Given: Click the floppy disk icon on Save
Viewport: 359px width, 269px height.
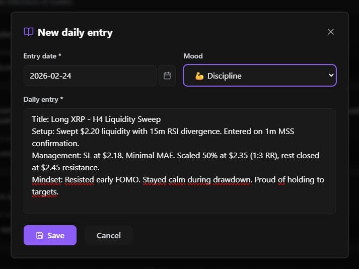Looking at the screenshot, I should (40, 235).
